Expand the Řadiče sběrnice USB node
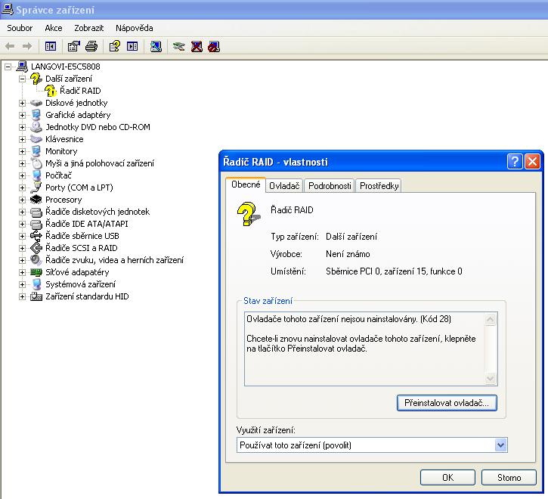548x499 pixels. pyautogui.click(x=22, y=236)
